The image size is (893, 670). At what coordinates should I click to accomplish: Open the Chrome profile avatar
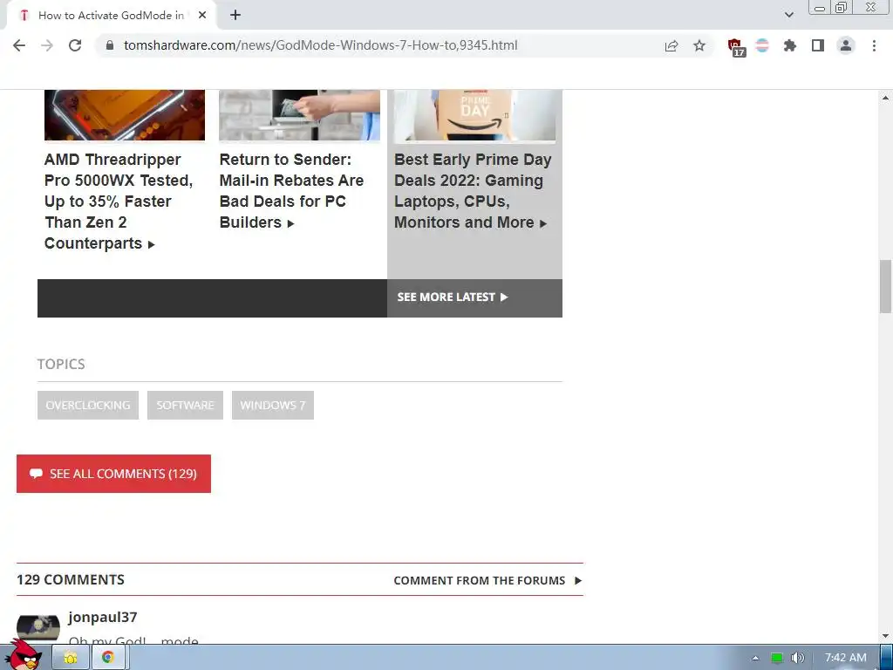point(846,45)
